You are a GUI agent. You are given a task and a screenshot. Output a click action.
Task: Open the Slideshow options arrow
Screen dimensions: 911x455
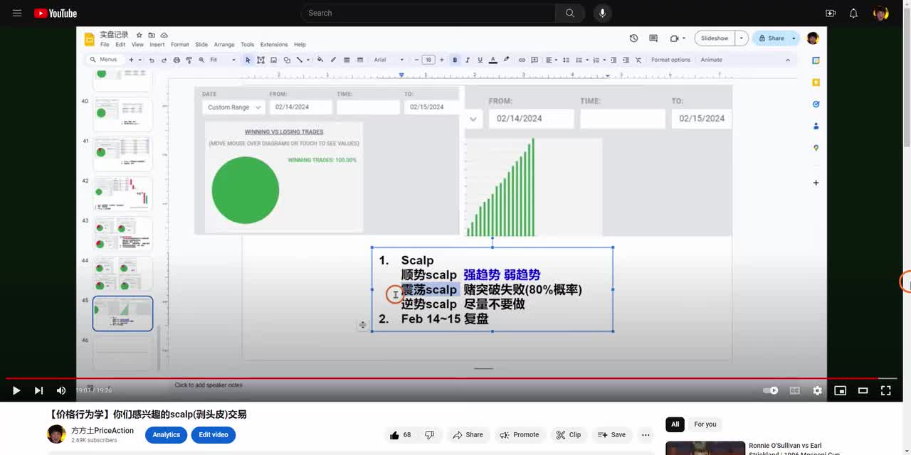tap(742, 38)
